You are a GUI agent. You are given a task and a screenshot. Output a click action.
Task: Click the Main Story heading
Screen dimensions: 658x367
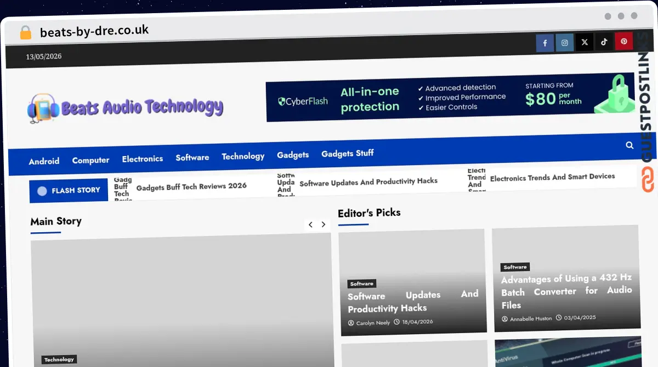click(56, 221)
